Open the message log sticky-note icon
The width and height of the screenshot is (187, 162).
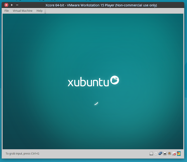[x=179, y=154]
